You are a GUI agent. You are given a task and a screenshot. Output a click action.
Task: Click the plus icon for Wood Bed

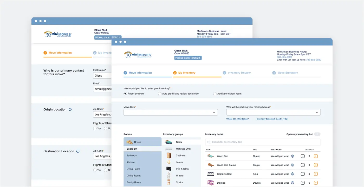point(316,156)
